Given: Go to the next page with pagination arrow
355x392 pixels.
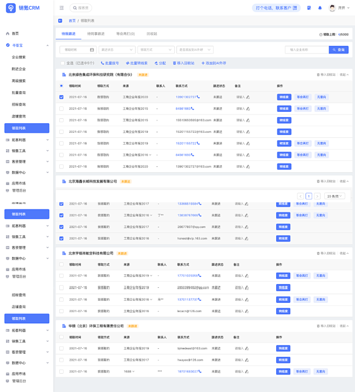Looking at the screenshot, I should tap(317, 197).
